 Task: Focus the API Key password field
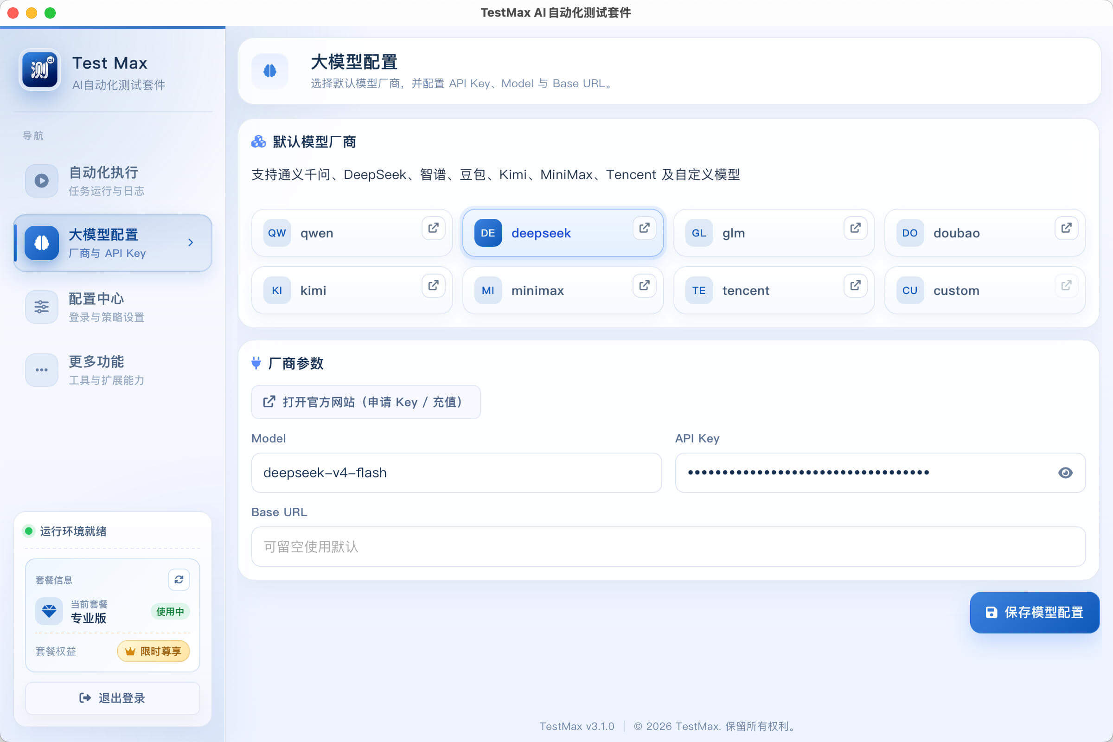[880, 473]
